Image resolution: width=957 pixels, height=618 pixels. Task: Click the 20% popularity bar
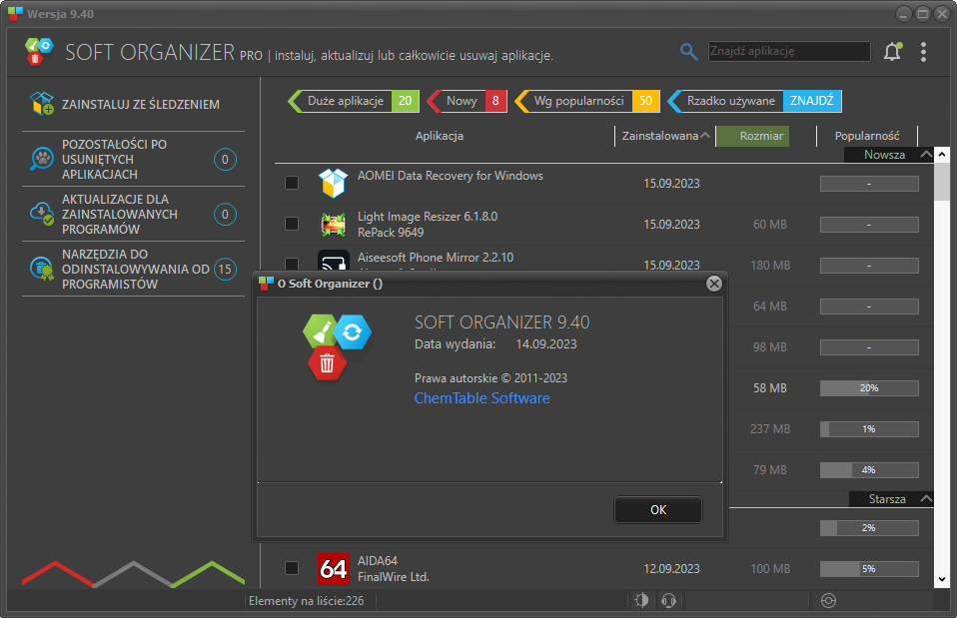(869, 388)
